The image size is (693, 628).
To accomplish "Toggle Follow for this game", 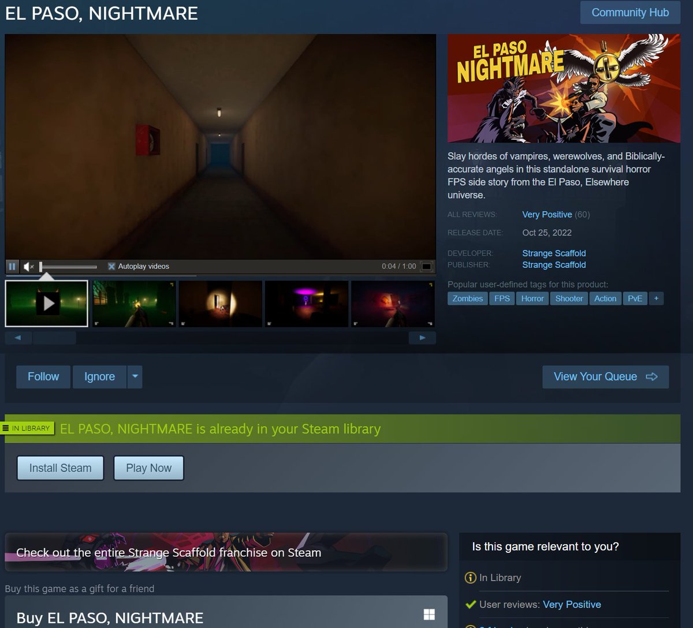I will pos(43,376).
